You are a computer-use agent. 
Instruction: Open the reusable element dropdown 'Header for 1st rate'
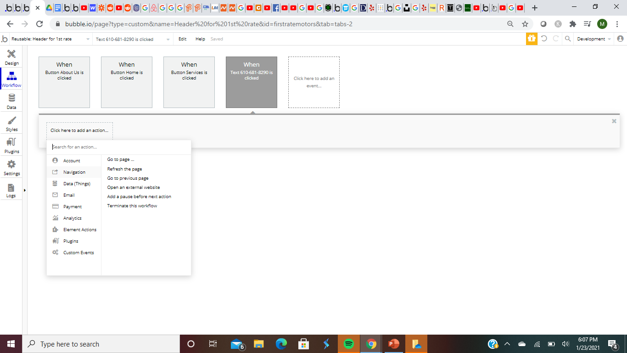click(50, 39)
